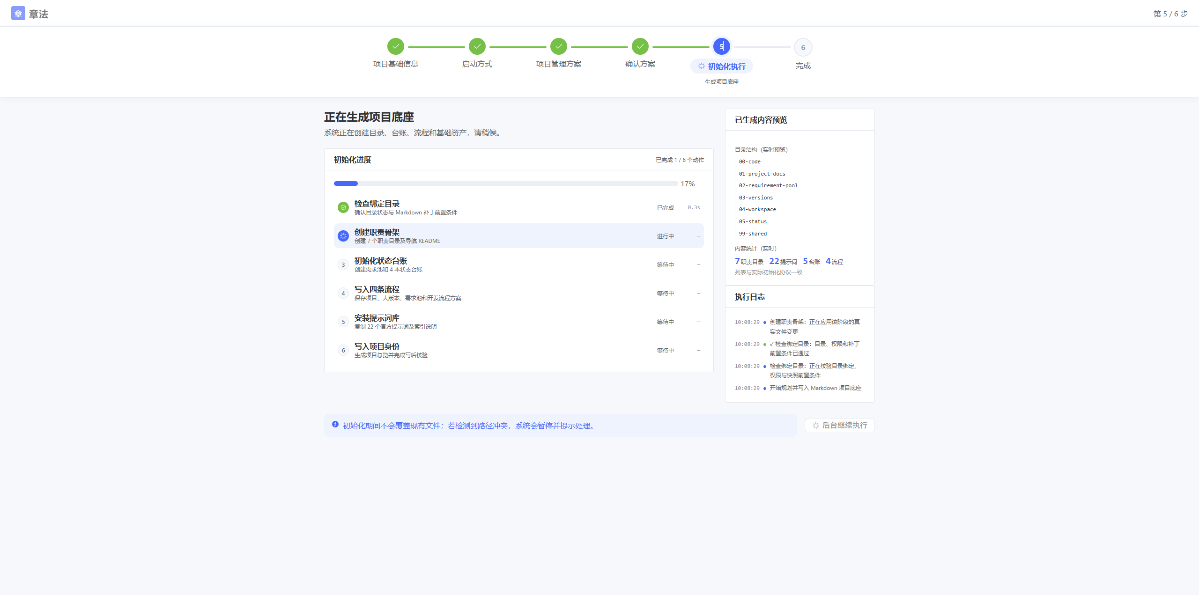Click the 检查绑定目录 row title
1199x595 pixels.
pyautogui.click(x=377, y=204)
